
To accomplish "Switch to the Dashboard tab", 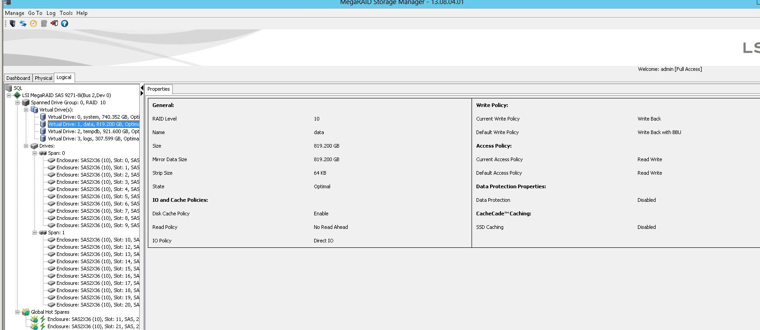I will point(18,78).
